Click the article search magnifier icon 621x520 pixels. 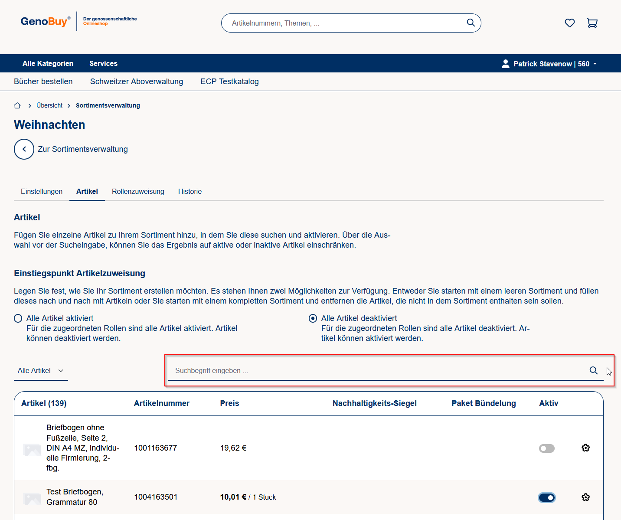tap(593, 370)
